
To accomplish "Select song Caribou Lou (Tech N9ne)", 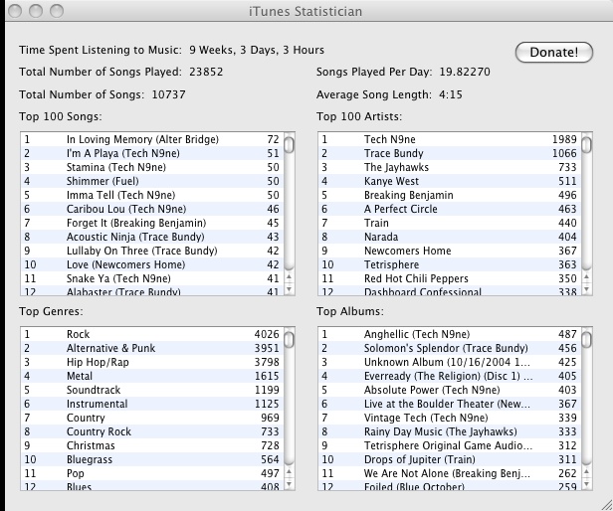I will tap(152, 209).
